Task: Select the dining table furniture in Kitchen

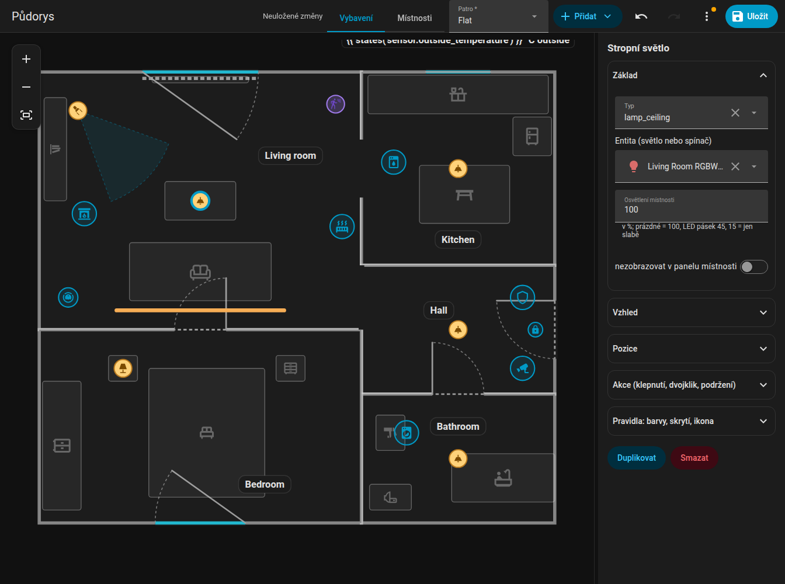Action: click(x=464, y=194)
